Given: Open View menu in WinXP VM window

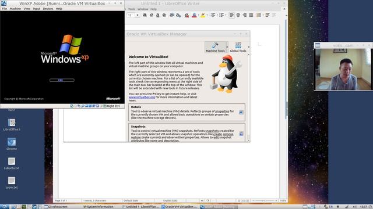Looking at the screenshot, I should coord(27,9).
